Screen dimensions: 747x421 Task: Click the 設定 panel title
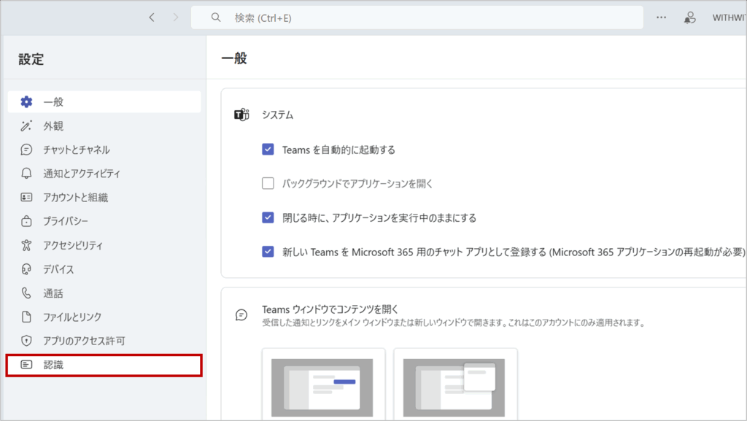[31, 59]
